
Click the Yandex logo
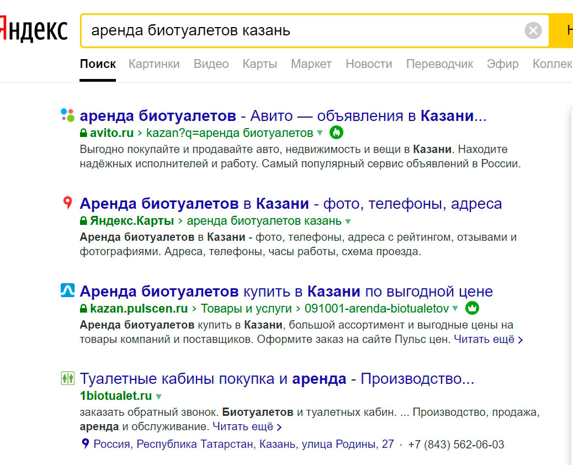(34, 29)
